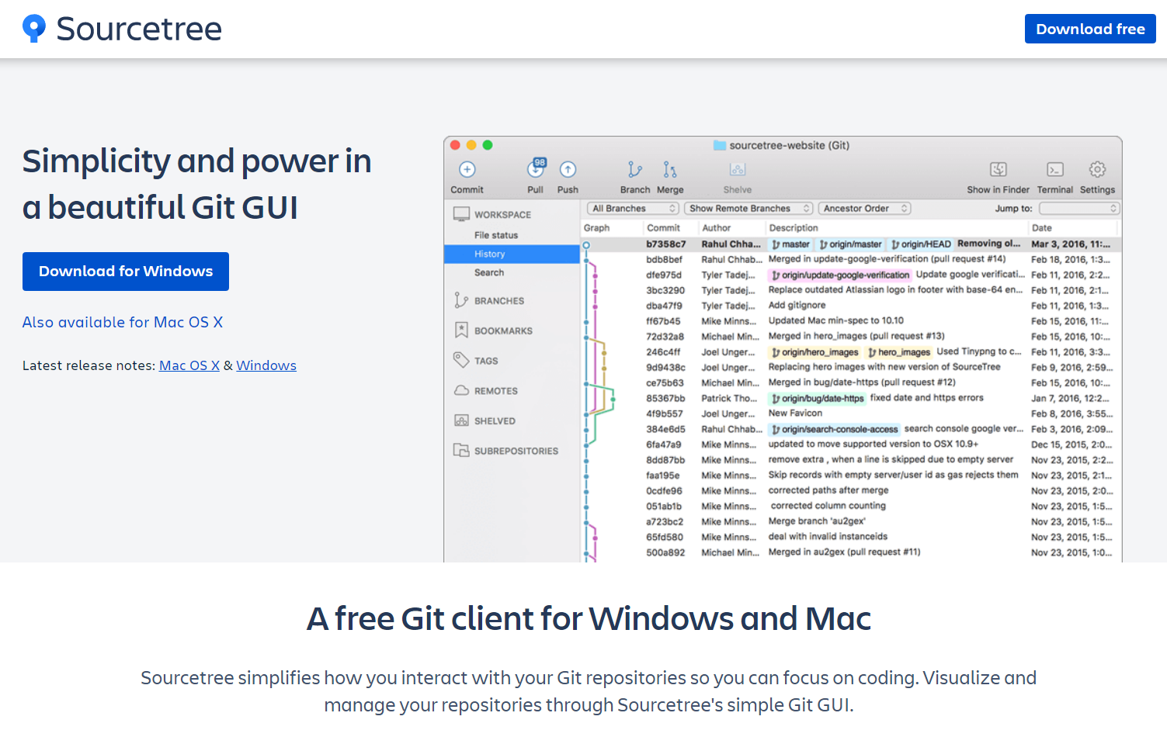The image size is (1167, 744).
Task: Click 'Updated Mac min-spec to 10.10' description
Action: (836, 320)
